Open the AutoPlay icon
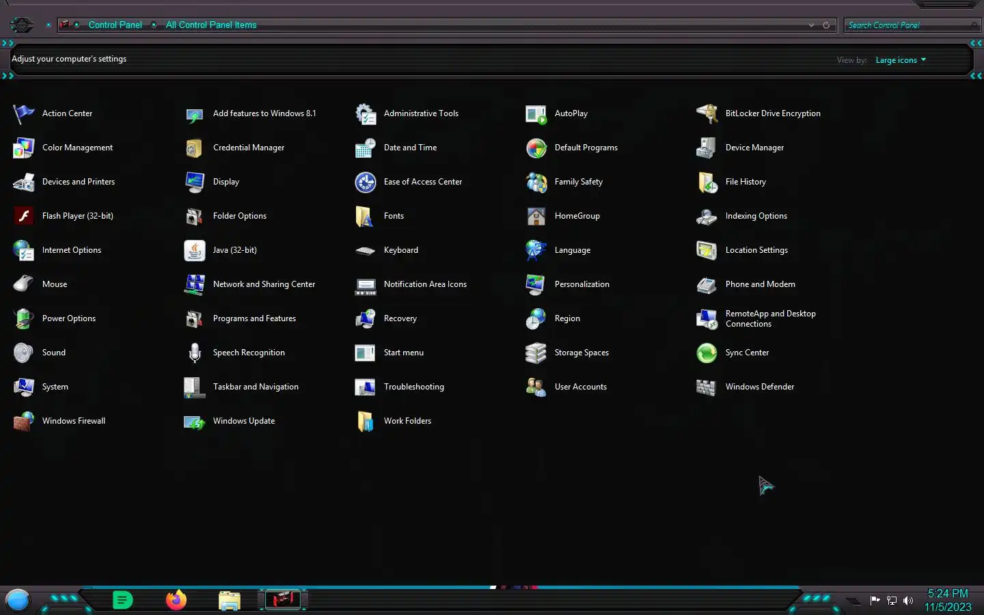984x615 pixels. click(x=536, y=113)
